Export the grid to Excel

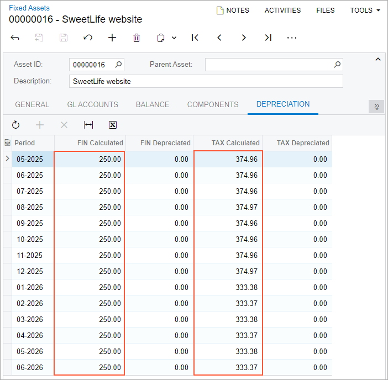point(113,125)
